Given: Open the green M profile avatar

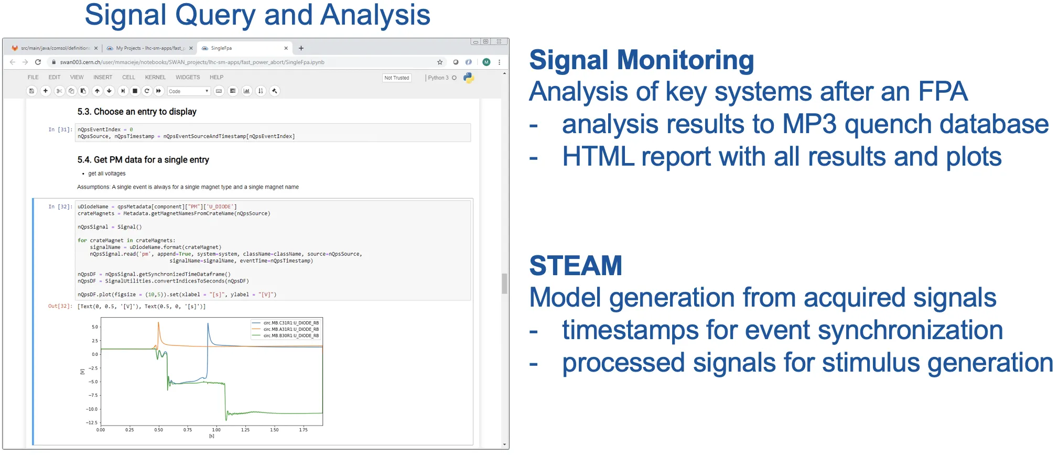Looking at the screenshot, I should [x=487, y=62].
